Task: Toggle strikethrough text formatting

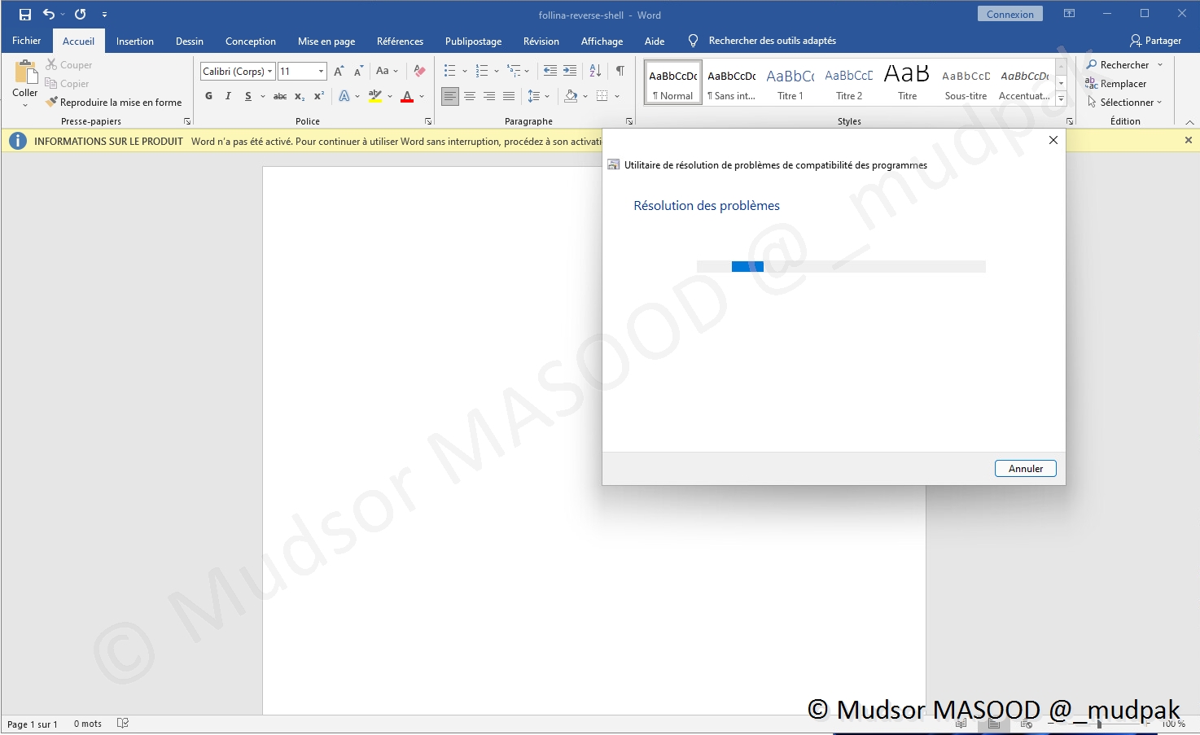Action: point(279,96)
